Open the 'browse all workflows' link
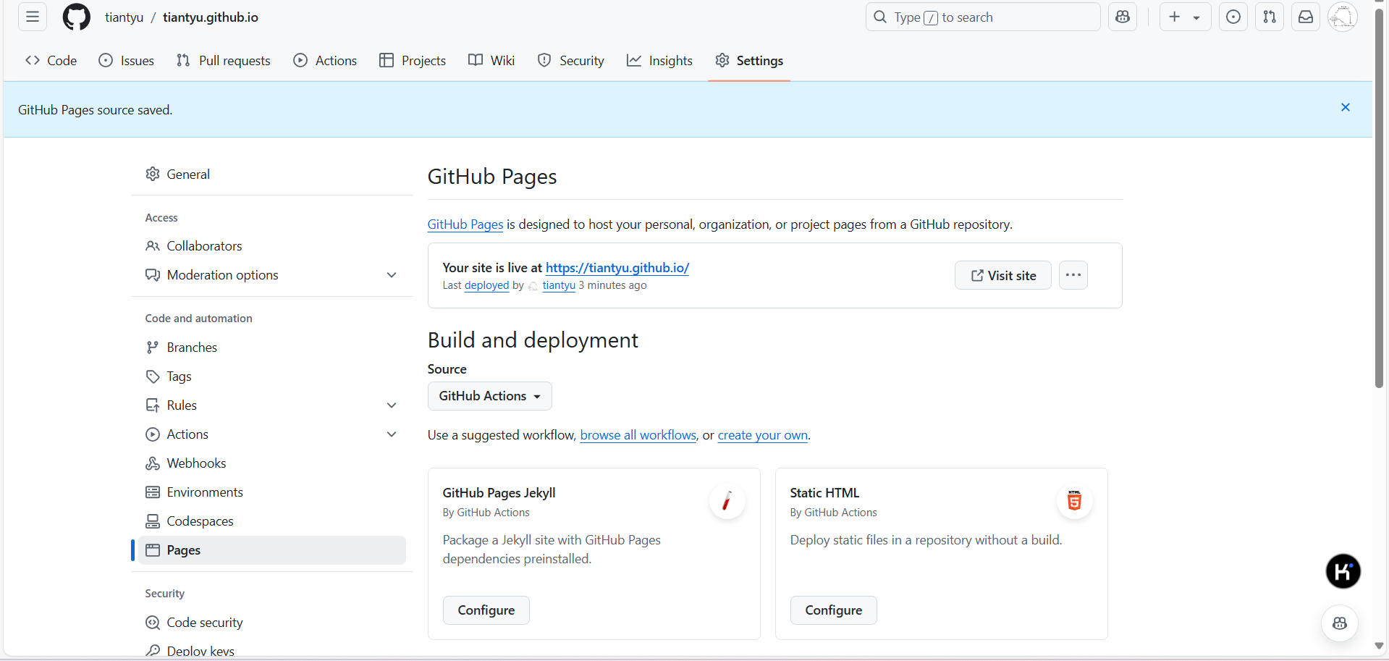 [638, 435]
